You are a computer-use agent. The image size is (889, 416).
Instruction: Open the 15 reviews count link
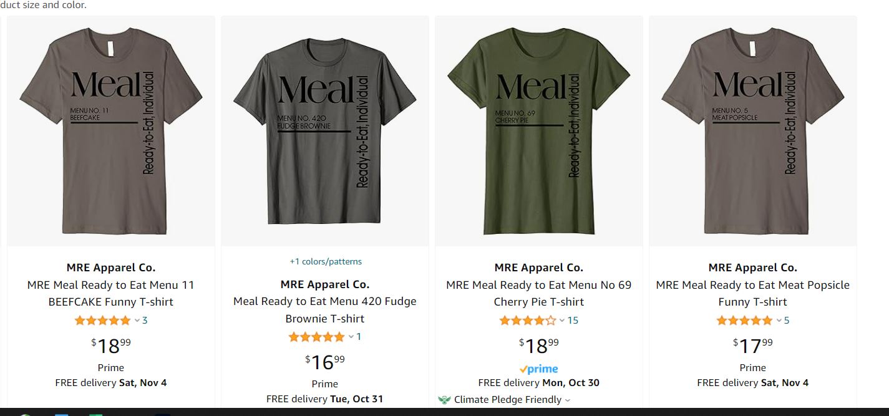click(573, 321)
